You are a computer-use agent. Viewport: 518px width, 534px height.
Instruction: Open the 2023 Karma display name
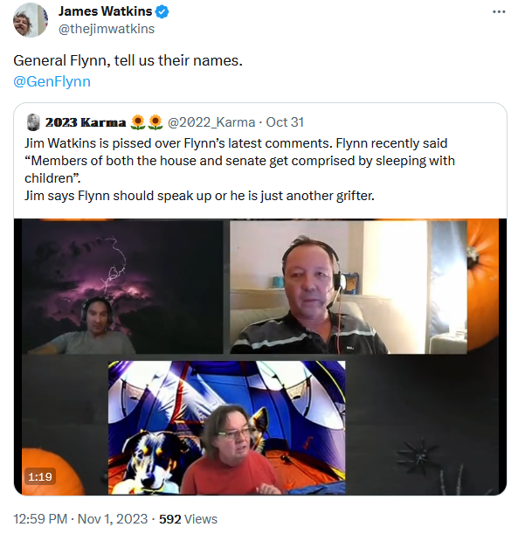pos(86,122)
